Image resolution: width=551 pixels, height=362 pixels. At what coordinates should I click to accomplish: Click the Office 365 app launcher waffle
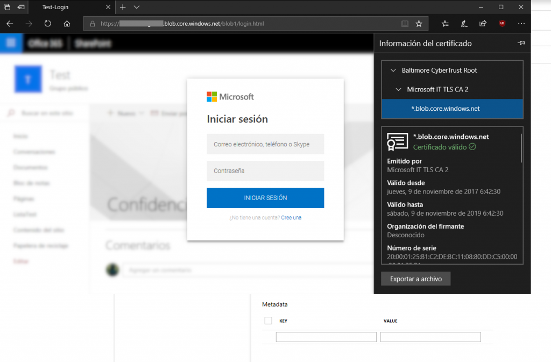11,43
